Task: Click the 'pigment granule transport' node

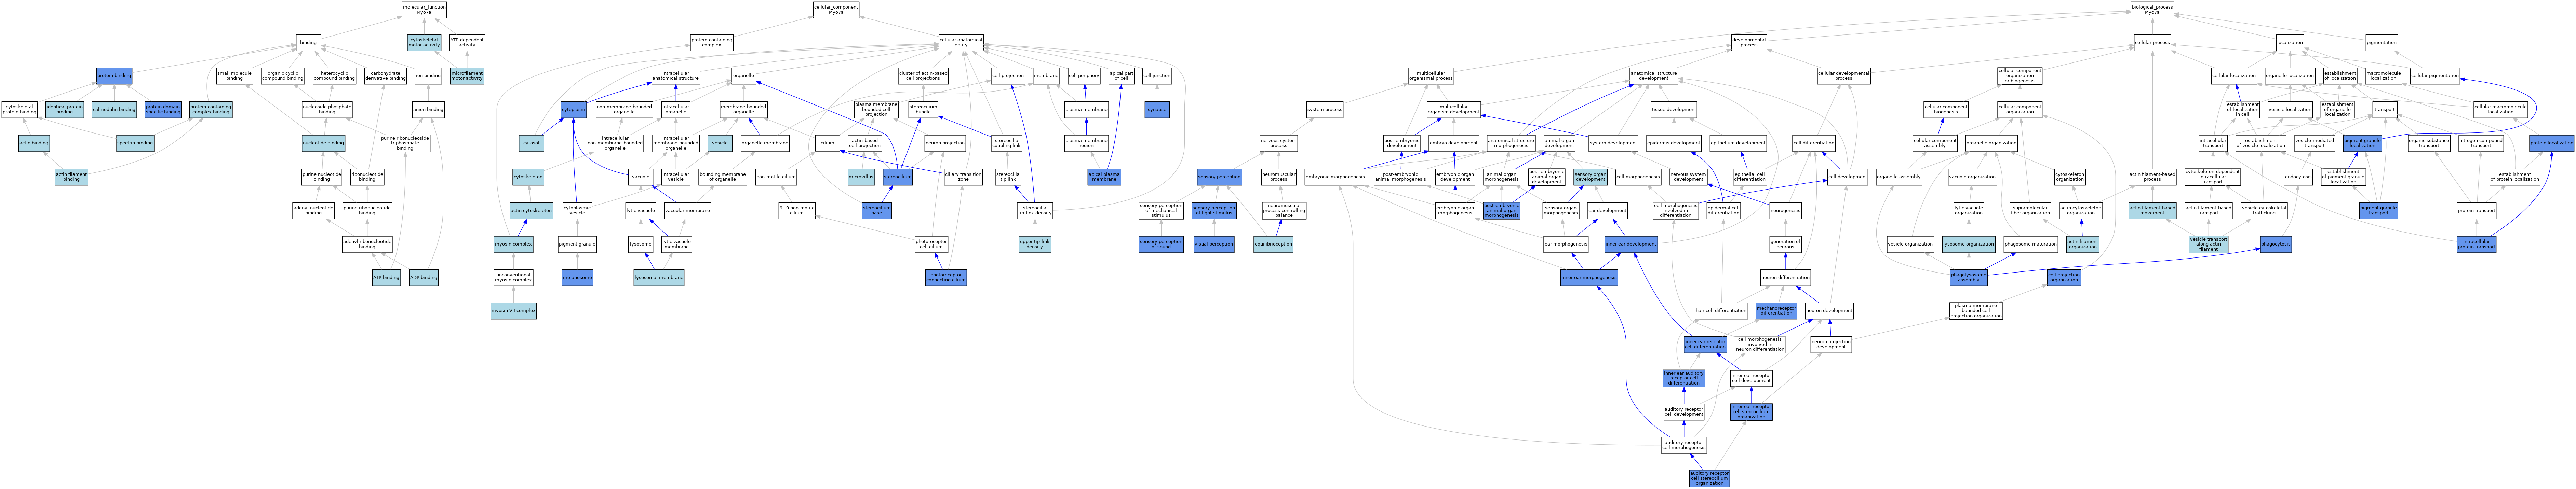Action: tap(2378, 210)
